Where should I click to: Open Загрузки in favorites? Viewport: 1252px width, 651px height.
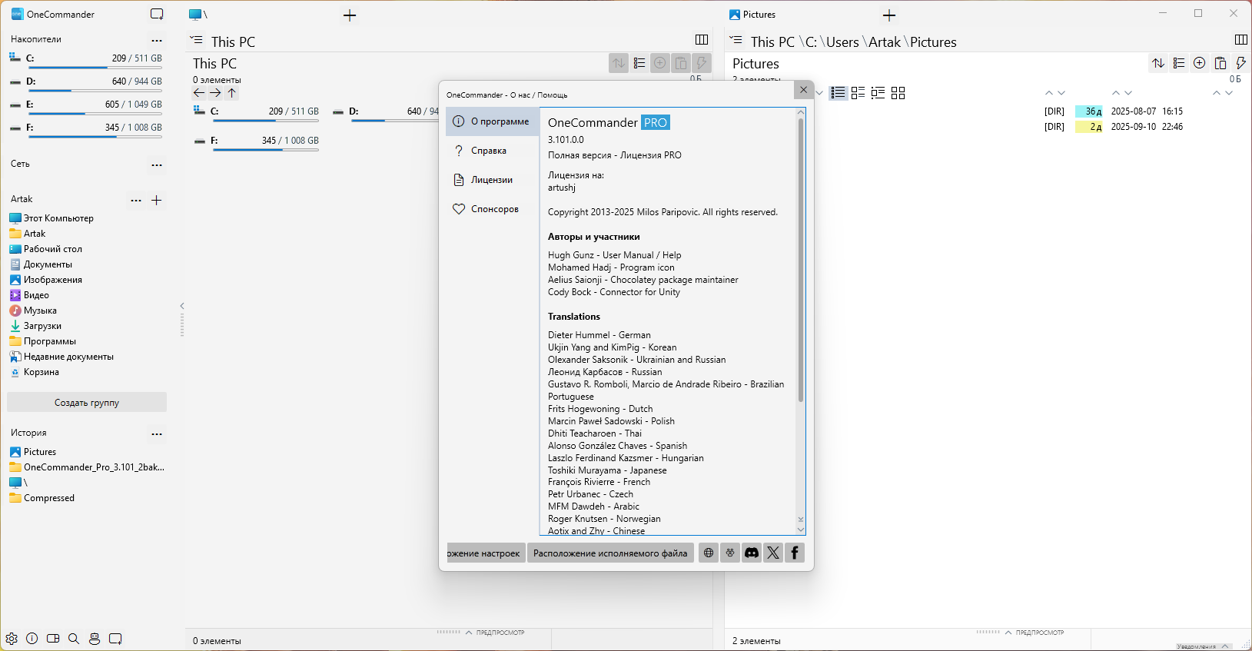pyautogui.click(x=42, y=326)
